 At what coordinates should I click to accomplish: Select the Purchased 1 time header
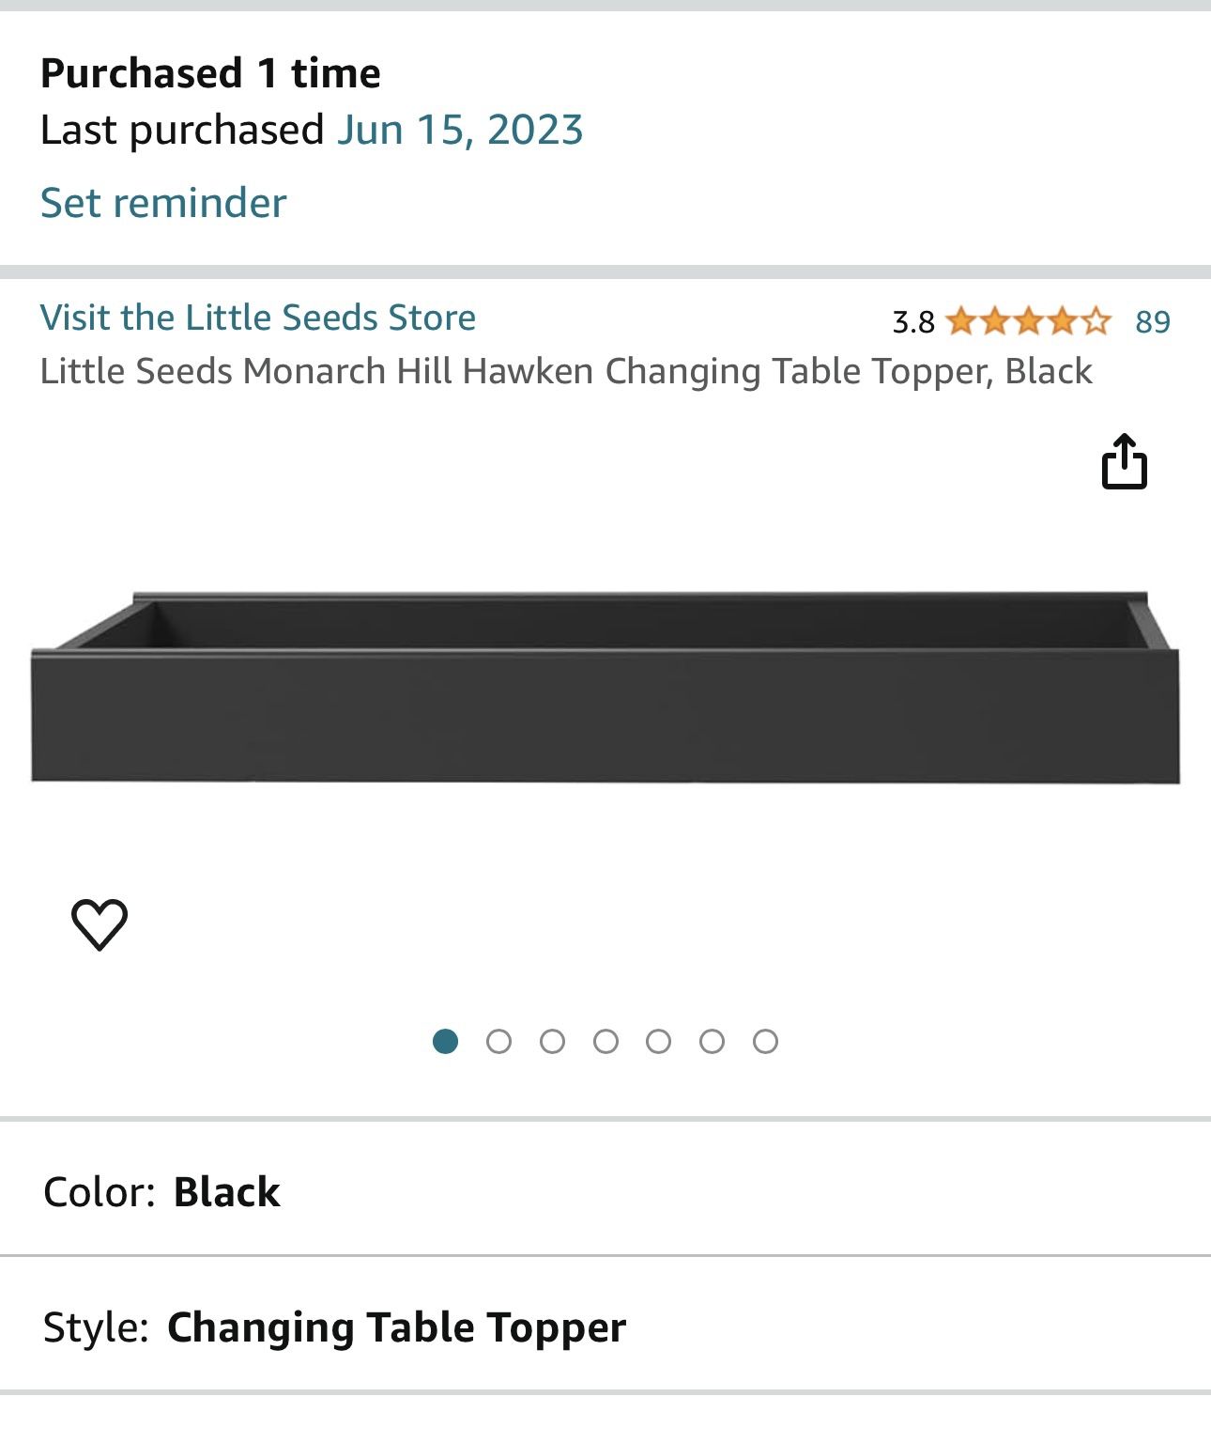211,70
